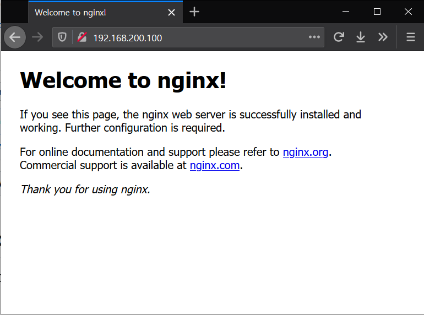Open the Firefox hamburger menu
The image size is (424, 315).
410,37
